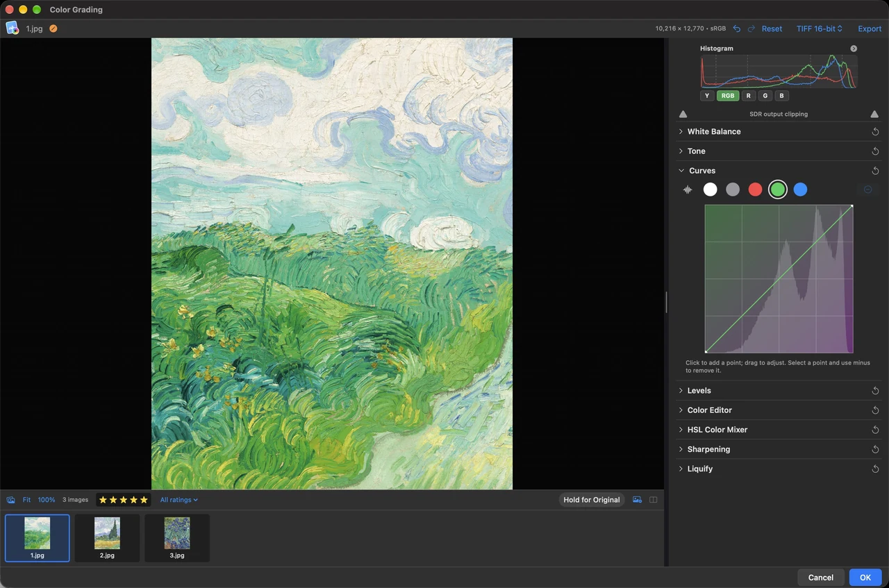The height and width of the screenshot is (588, 889).
Task: Select the G histogram channel
Action: [765, 96]
